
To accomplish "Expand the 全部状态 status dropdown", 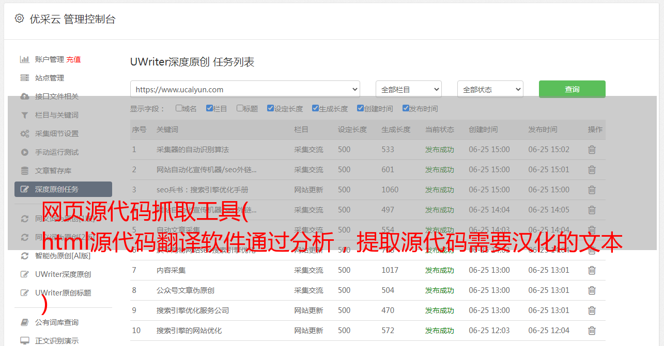I will point(490,89).
